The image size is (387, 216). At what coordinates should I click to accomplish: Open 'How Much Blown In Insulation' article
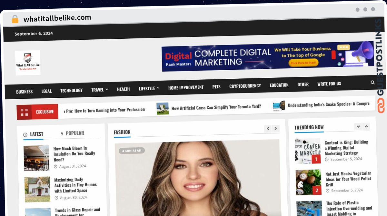click(74, 154)
